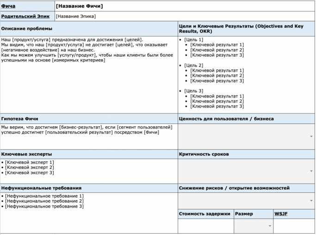Screen dimensions: 316x235
Task: Click the line starting Как мы можем улучшить
Action: pos(87,55)
